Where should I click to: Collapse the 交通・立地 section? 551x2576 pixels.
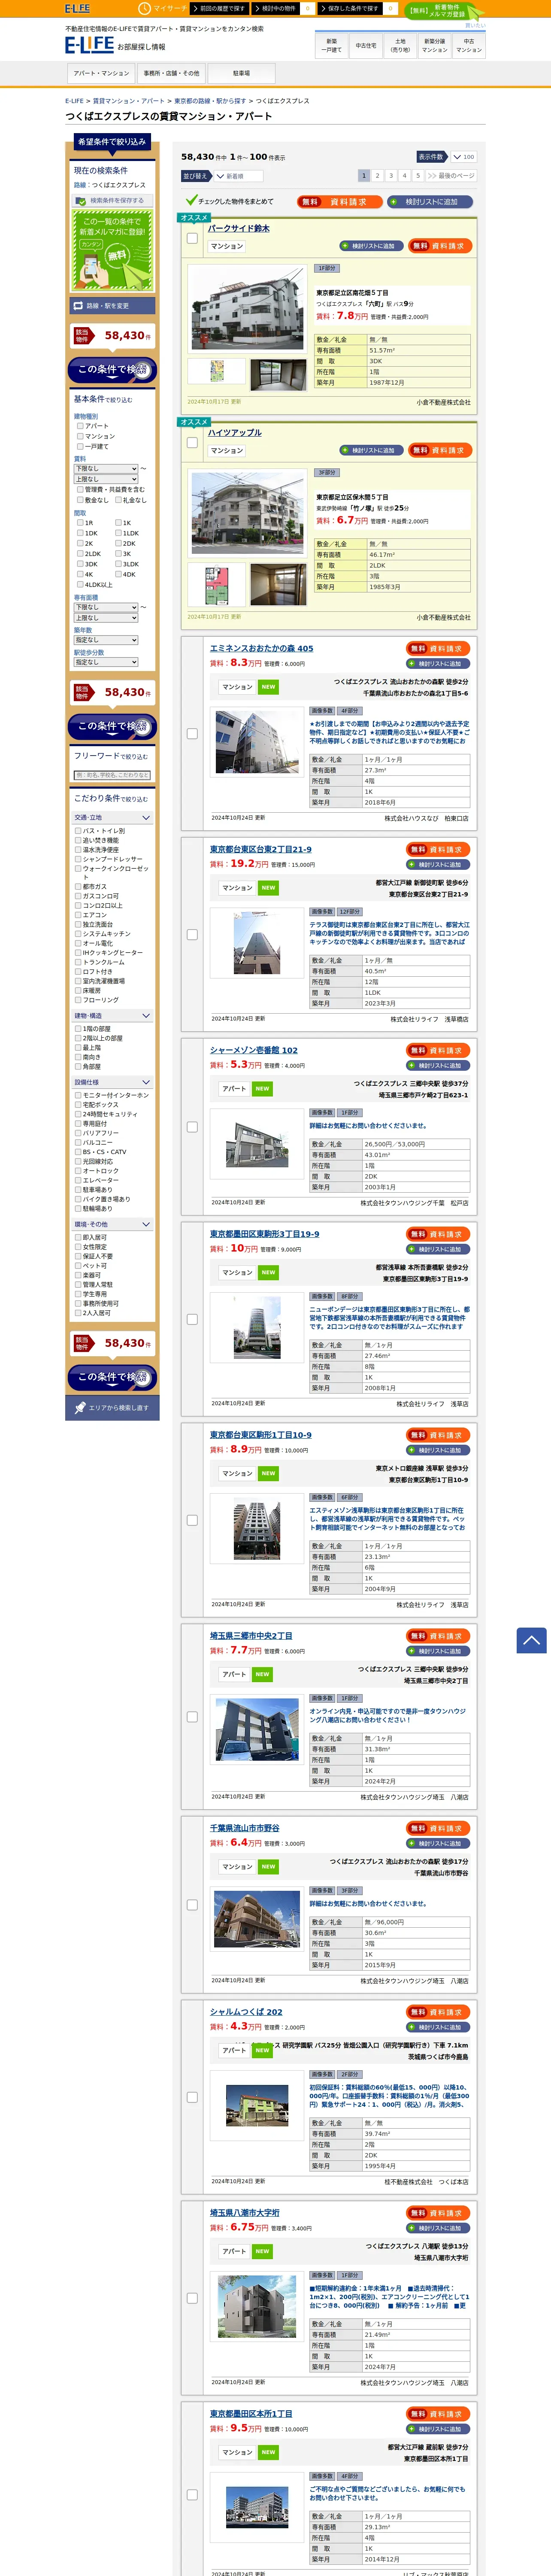click(112, 818)
